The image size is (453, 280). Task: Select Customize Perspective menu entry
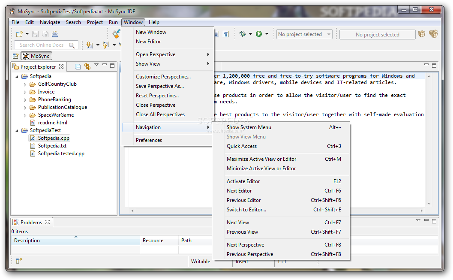tap(168, 77)
